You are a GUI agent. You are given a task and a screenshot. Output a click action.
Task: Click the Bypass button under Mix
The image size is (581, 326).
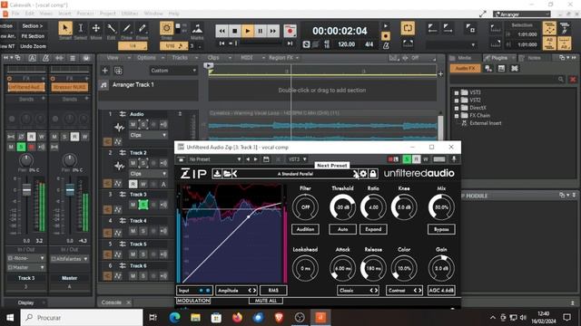(x=441, y=229)
